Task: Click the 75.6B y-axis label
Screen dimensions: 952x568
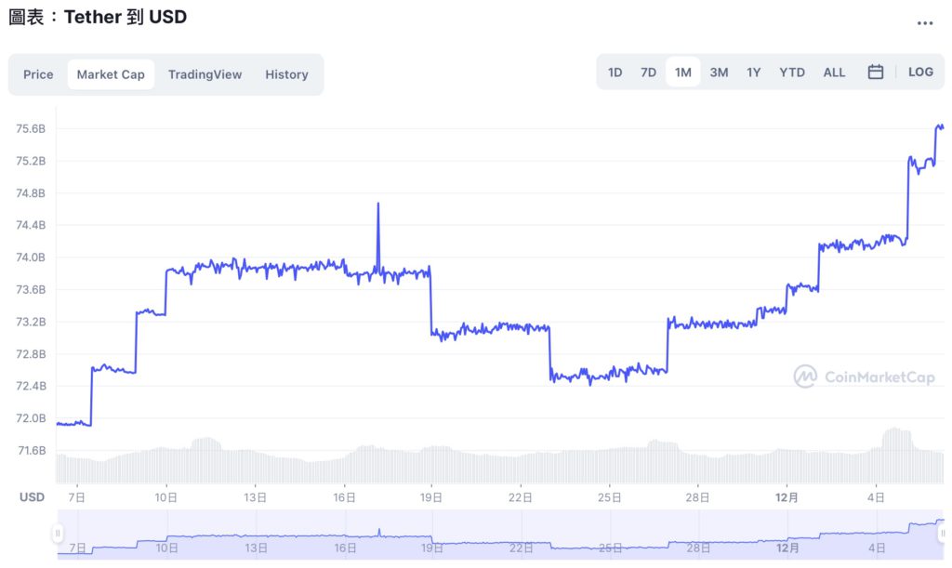Action: tap(31, 128)
